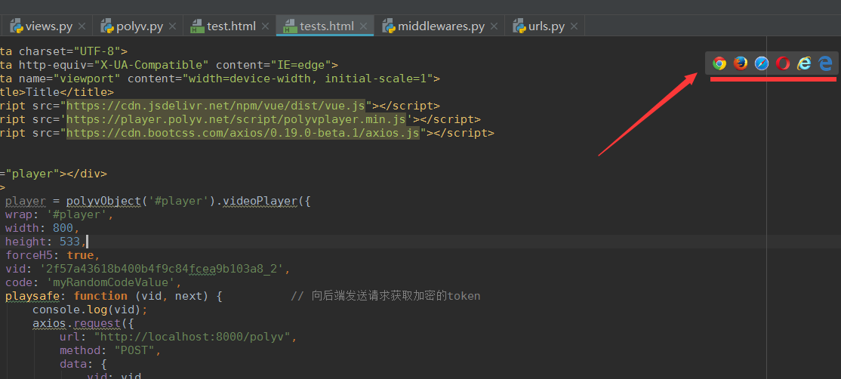This screenshot has width=841, height=379.
Task: Click the localhost:8000/polyv URL string
Action: coord(195,337)
